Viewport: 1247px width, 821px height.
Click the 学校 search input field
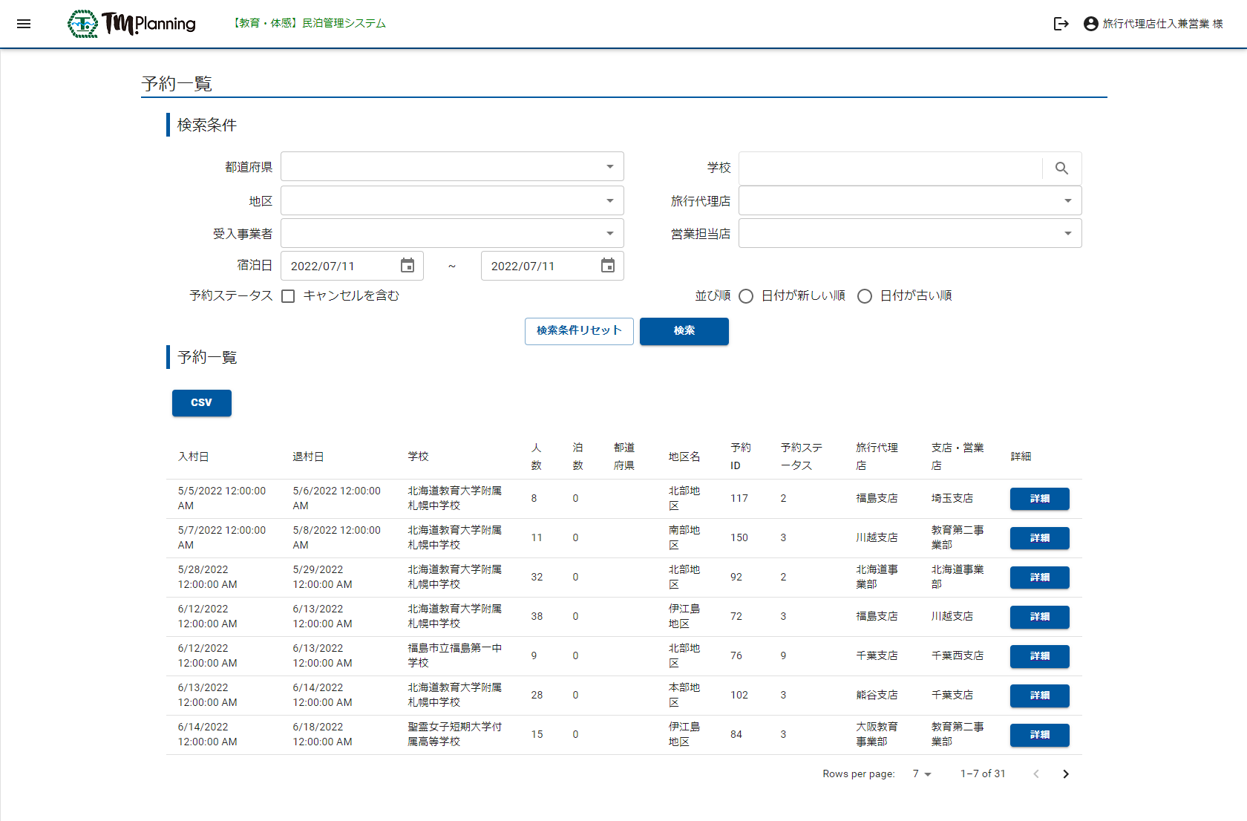coord(890,169)
